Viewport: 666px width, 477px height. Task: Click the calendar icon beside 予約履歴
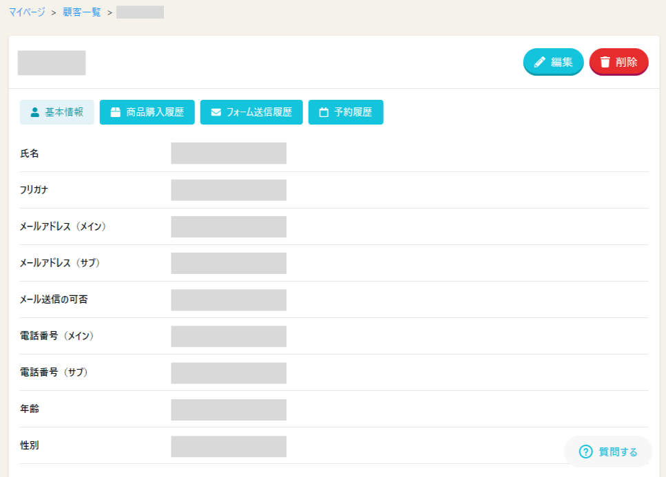tap(324, 112)
